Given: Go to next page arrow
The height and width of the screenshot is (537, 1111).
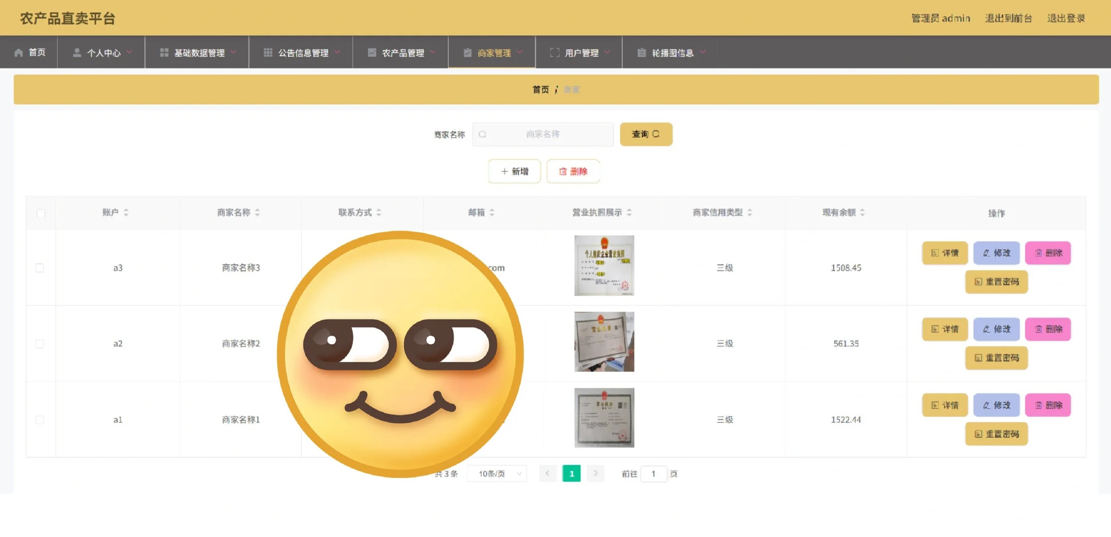Looking at the screenshot, I should [x=595, y=473].
